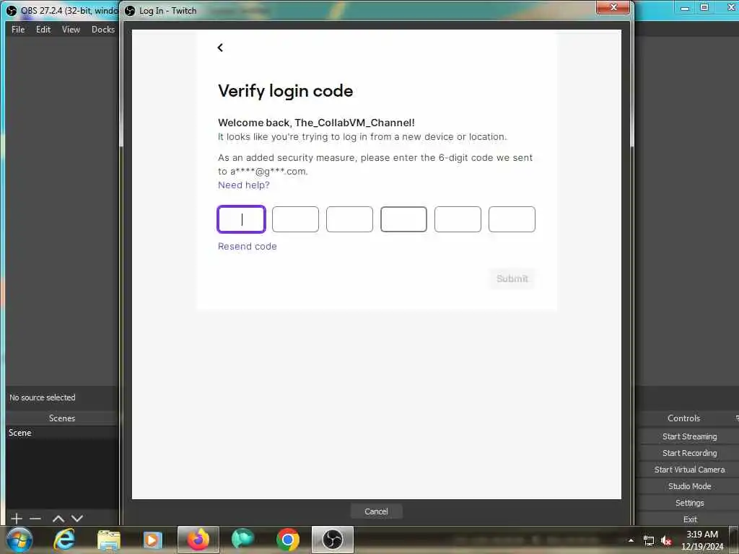
Task: Launch Google Chrome from taskbar
Action: tap(287, 540)
